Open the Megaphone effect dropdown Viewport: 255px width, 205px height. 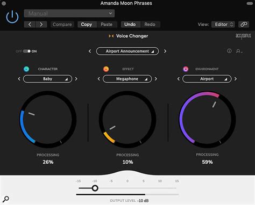(x=127, y=79)
